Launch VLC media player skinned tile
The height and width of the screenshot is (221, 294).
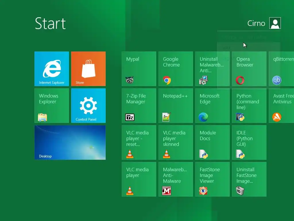click(176, 142)
